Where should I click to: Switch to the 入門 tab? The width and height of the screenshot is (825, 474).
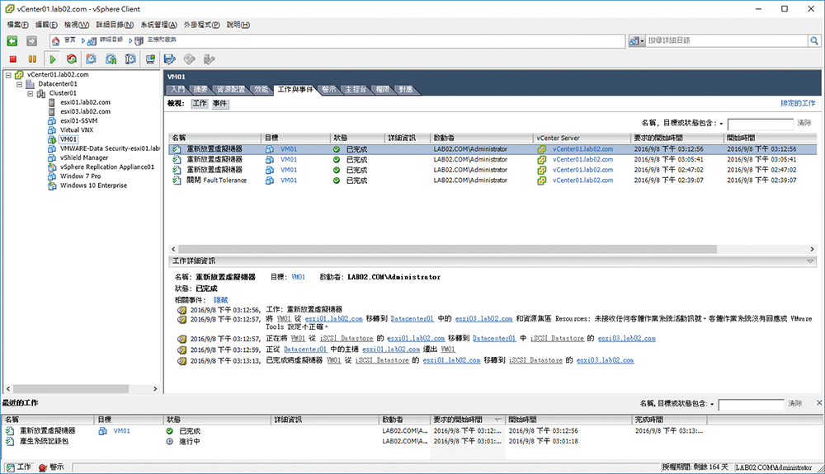pyautogui.click(x=178, y=90)
